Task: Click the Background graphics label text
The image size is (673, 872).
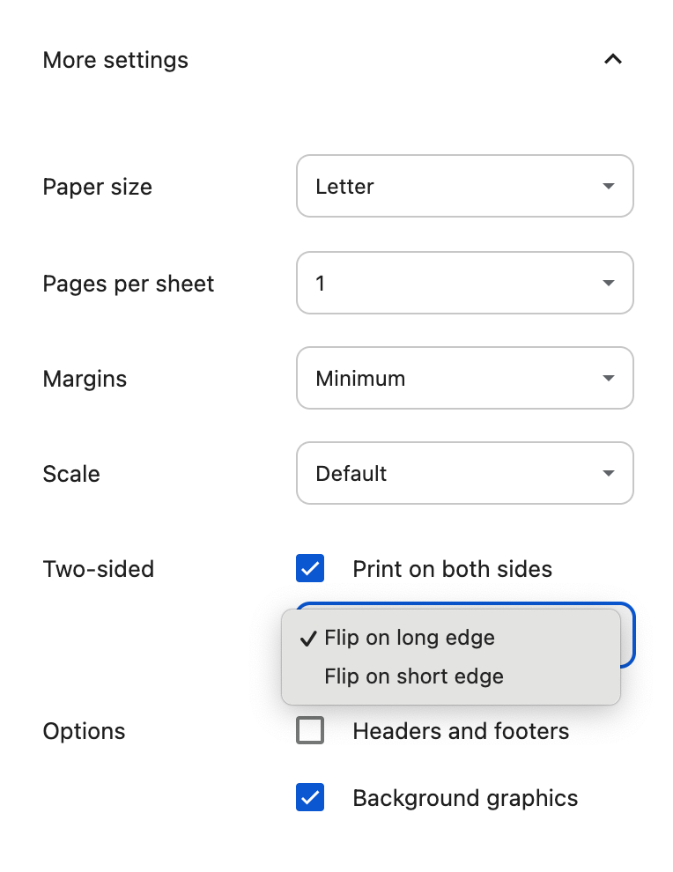Action: click(x=465, y=798)
